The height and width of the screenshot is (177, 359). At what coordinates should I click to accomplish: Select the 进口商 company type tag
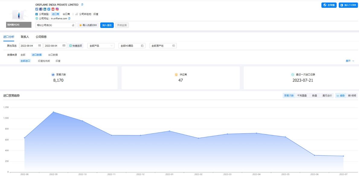pyautogui.click(x=55, y=14)
